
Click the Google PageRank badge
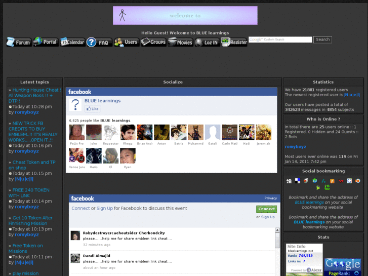coord(343,267)
